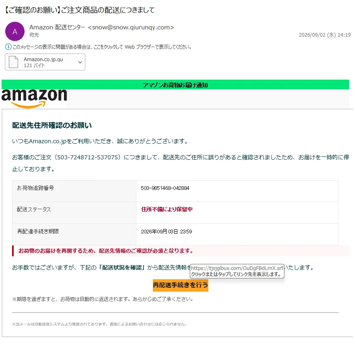The width and height of the screenshot is (356, 348).
Task: Click order number text 503-7248712-537075
Action: coord(88,157)
